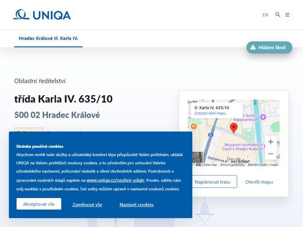Click the address heading třída Karla IV. 635/10

pos(63,99)
